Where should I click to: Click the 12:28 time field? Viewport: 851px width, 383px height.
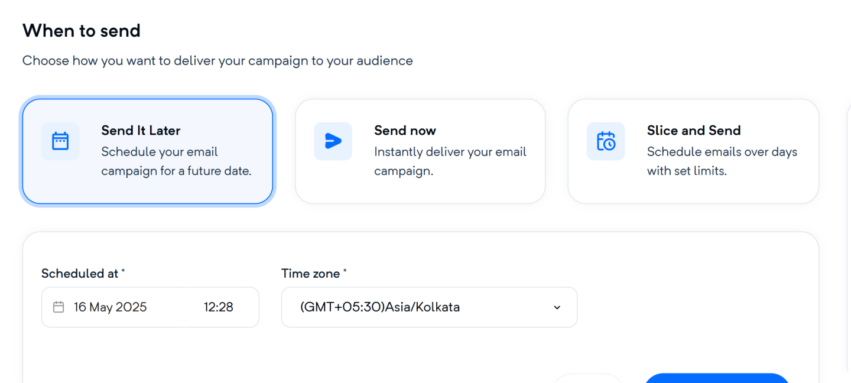click(x=223, y=307)
